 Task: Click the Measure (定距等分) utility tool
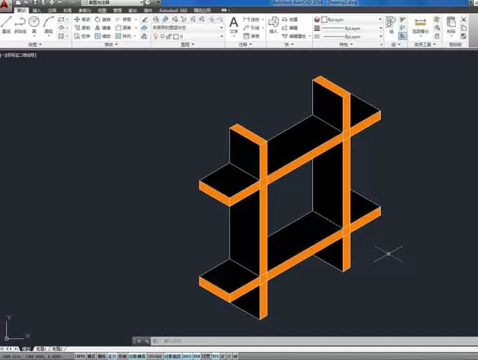420,25
